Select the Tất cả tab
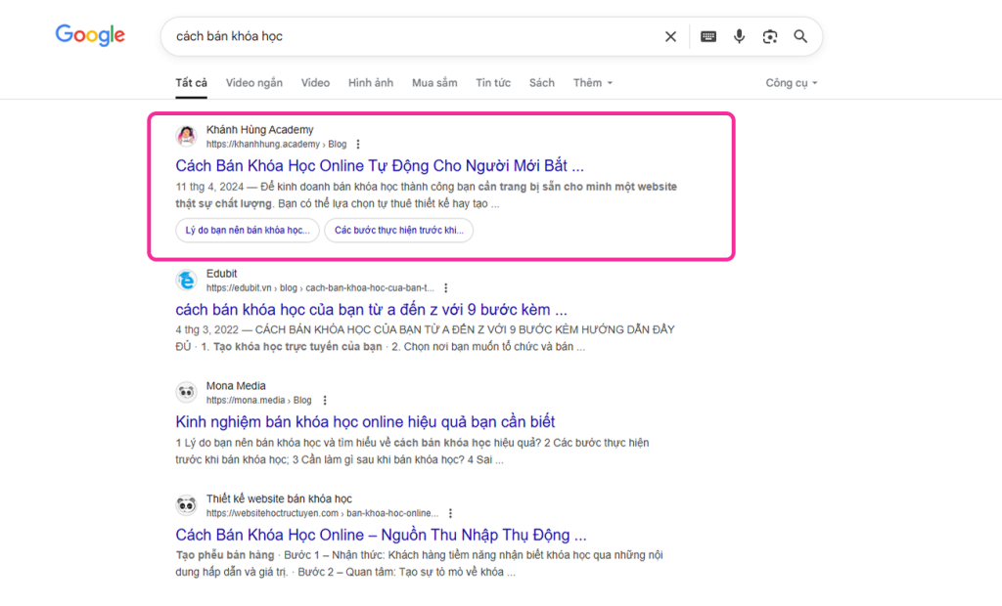This screenshot has width=1002, height=606. [x=191, y=83]
